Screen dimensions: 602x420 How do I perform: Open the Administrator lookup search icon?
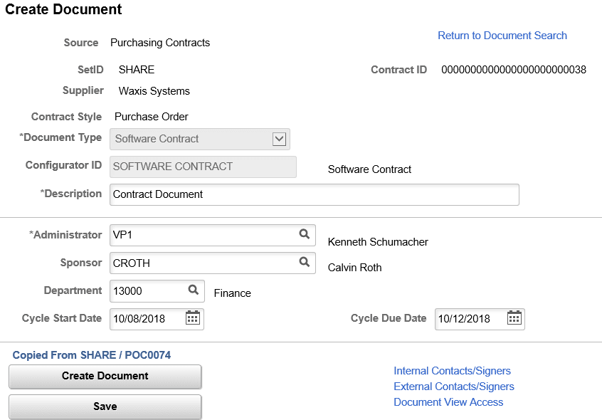coord(305,235)
